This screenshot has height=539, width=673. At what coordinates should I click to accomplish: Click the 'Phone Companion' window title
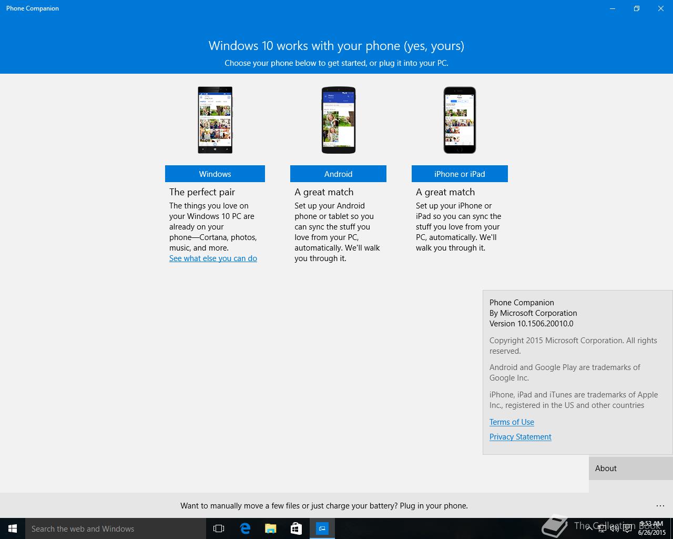pos(33,8)
